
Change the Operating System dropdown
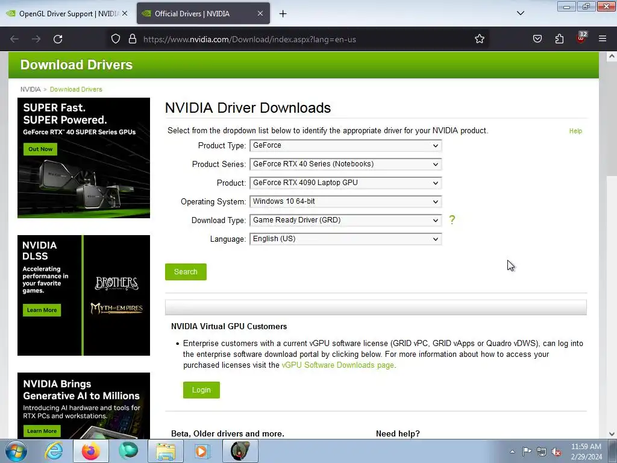(345, 201)
